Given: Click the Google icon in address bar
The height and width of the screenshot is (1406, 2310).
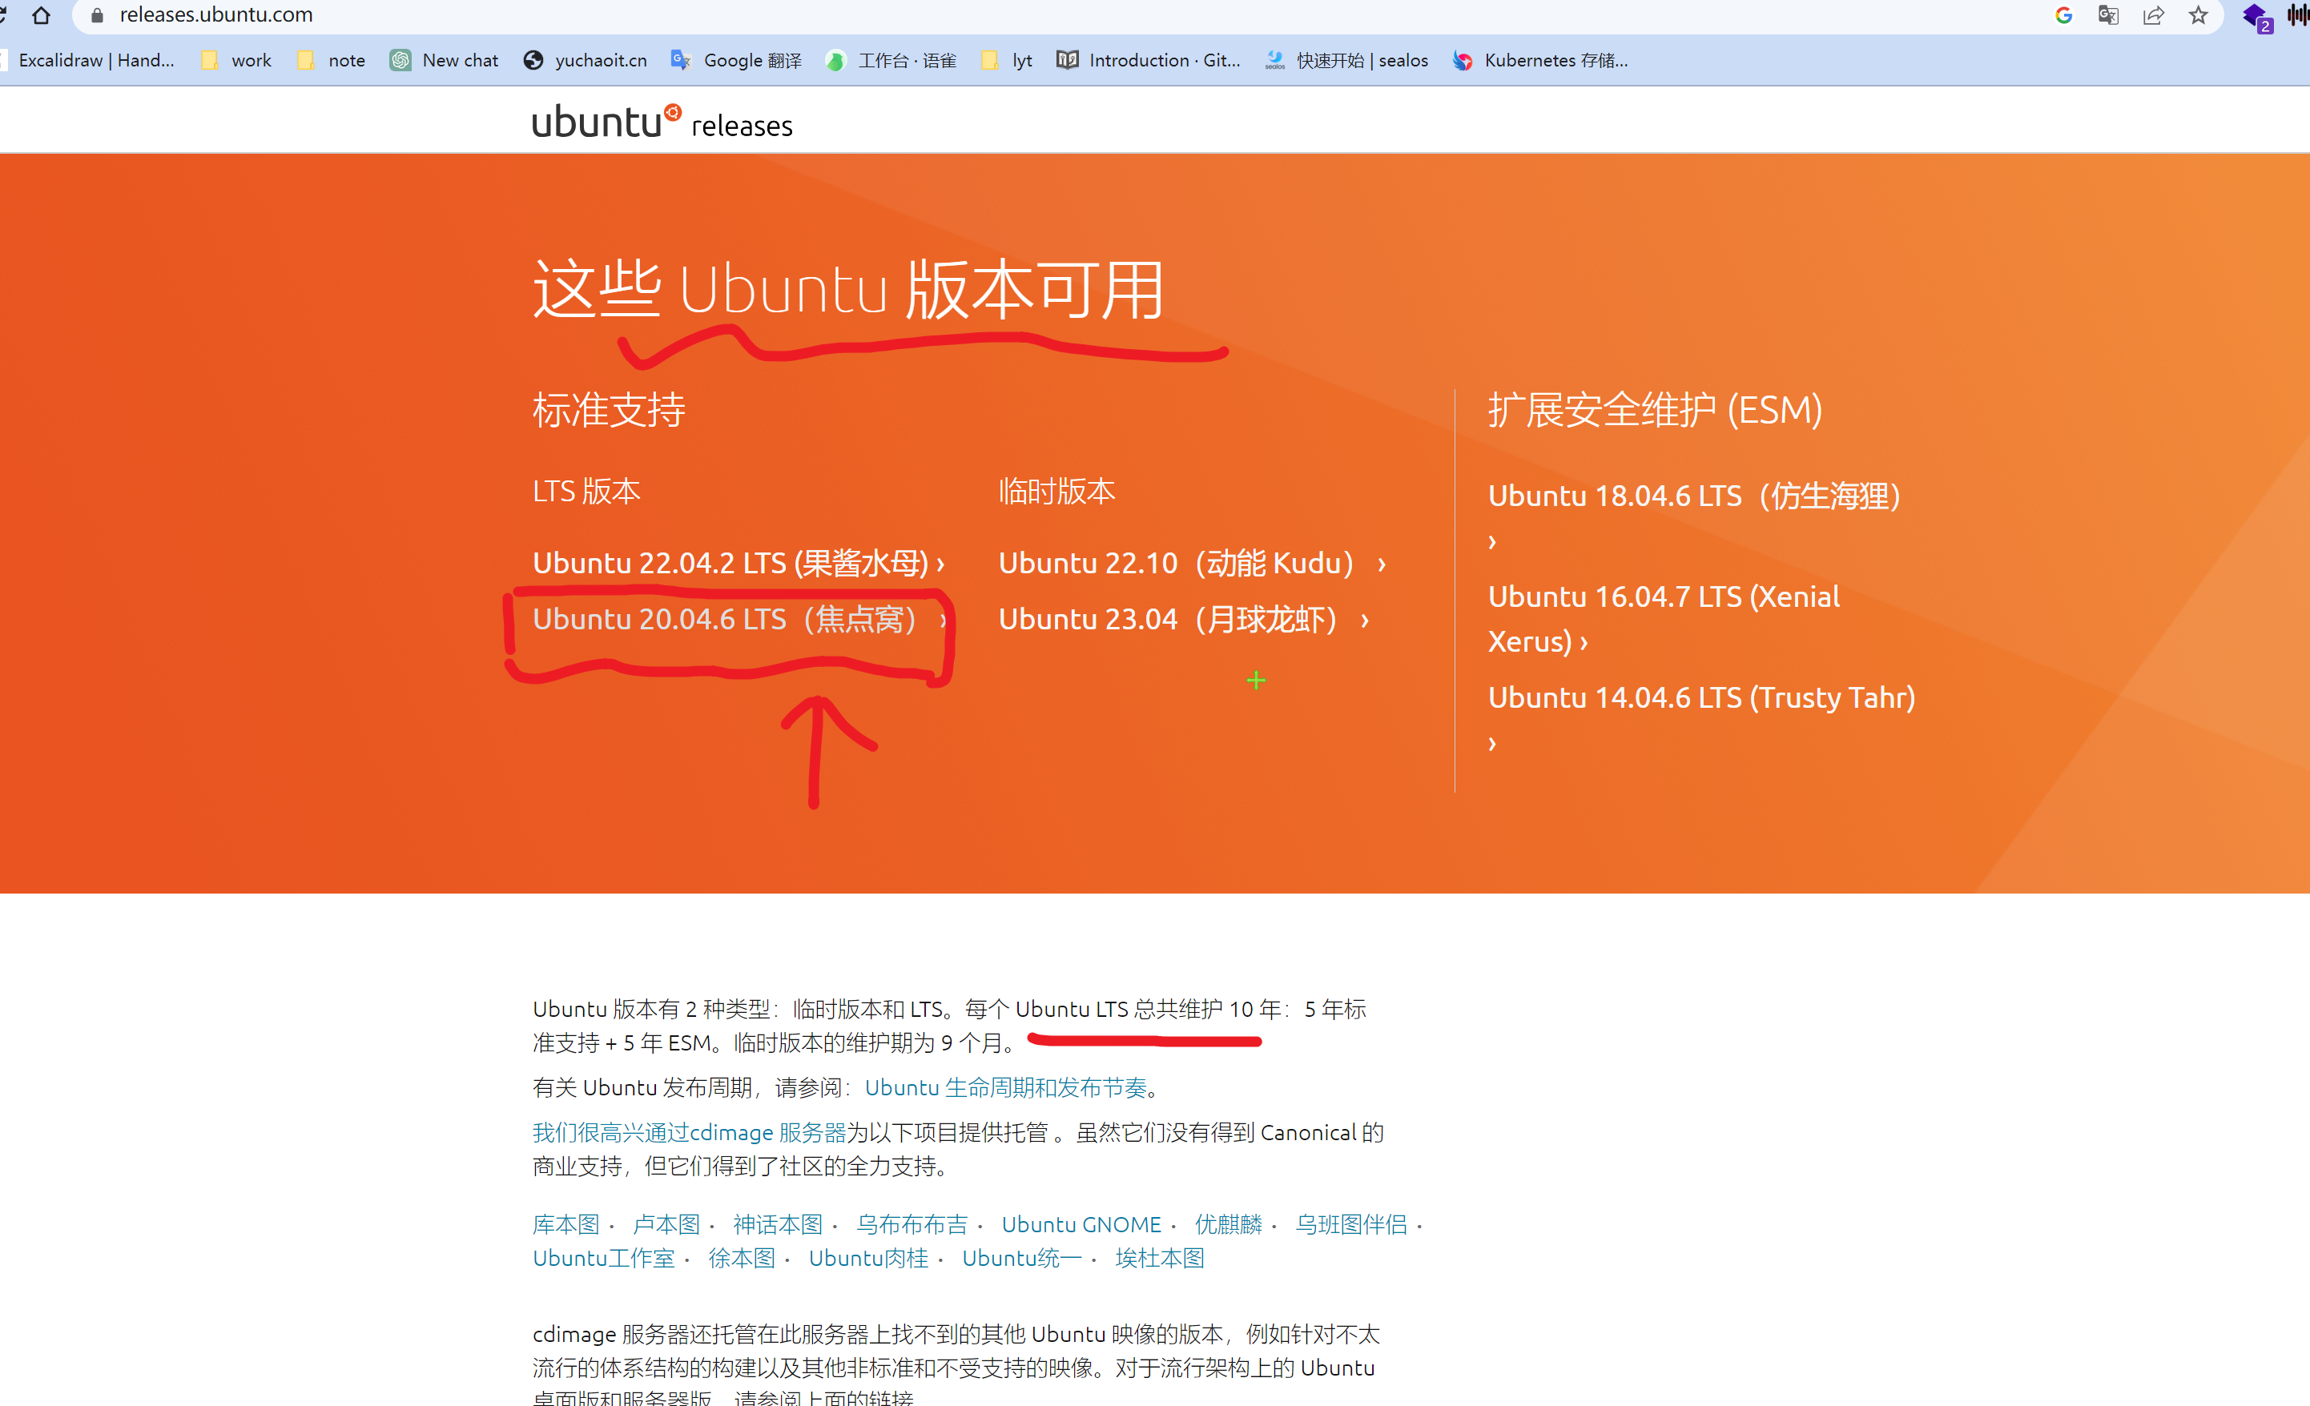Looking at the screenshot, I should click(x=2063, y=15).
